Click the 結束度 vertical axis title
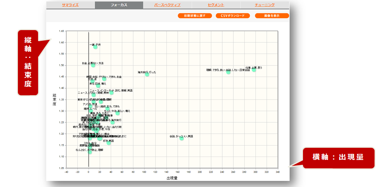 [x=54, y=99]
